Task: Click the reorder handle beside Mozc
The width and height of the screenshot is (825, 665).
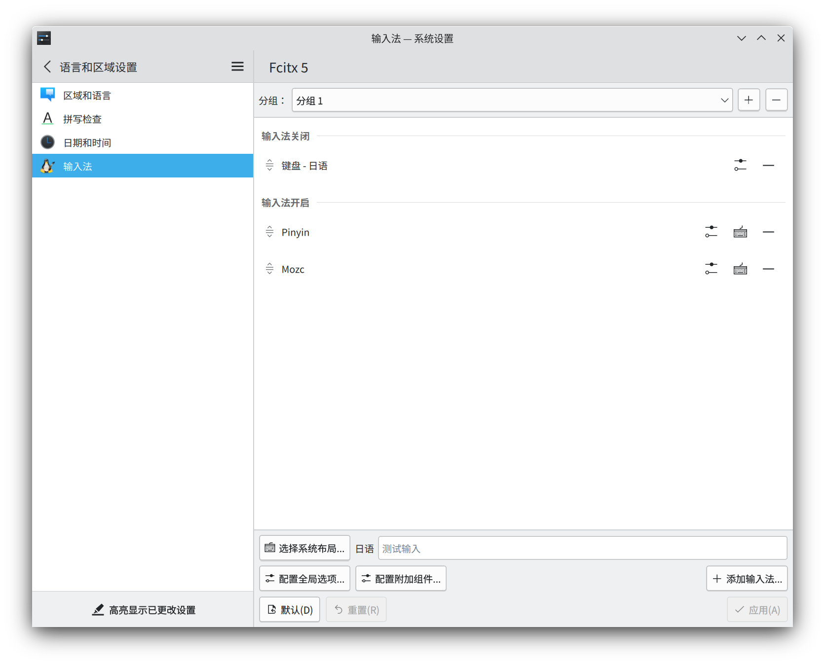Action: (x=269, y=269)
